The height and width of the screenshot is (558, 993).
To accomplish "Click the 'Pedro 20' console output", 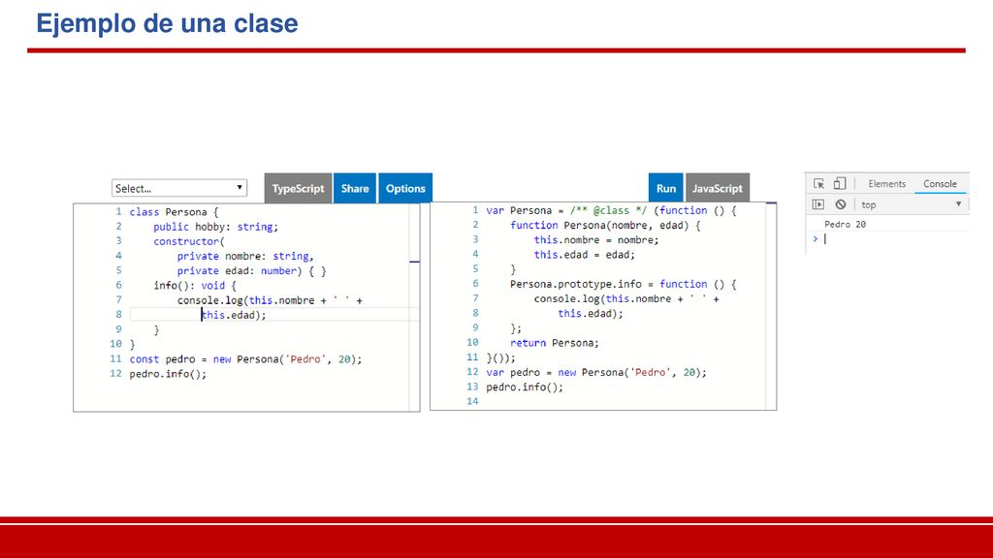I will point(845,224).
